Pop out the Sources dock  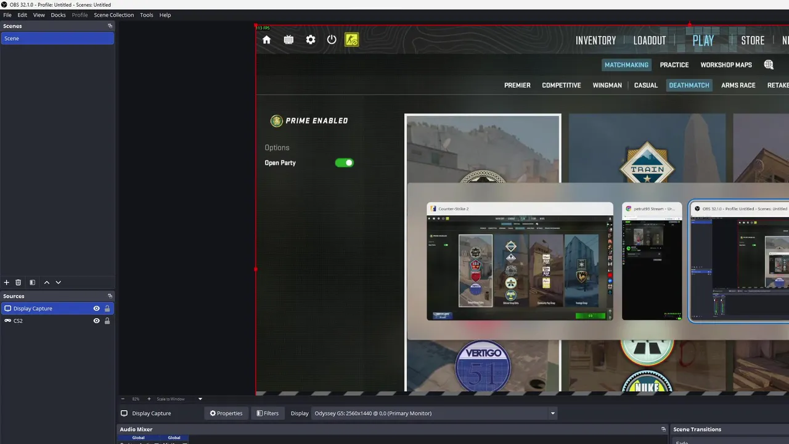pos(110,296)
